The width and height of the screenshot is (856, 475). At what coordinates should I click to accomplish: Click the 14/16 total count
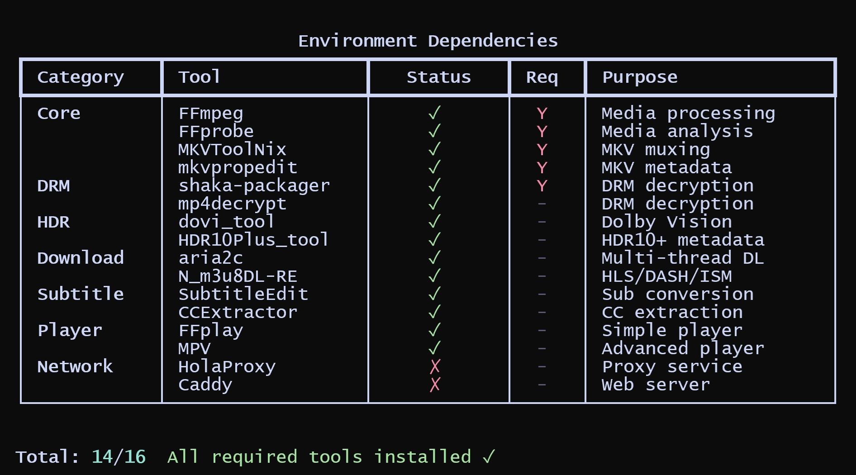point(119,457)
